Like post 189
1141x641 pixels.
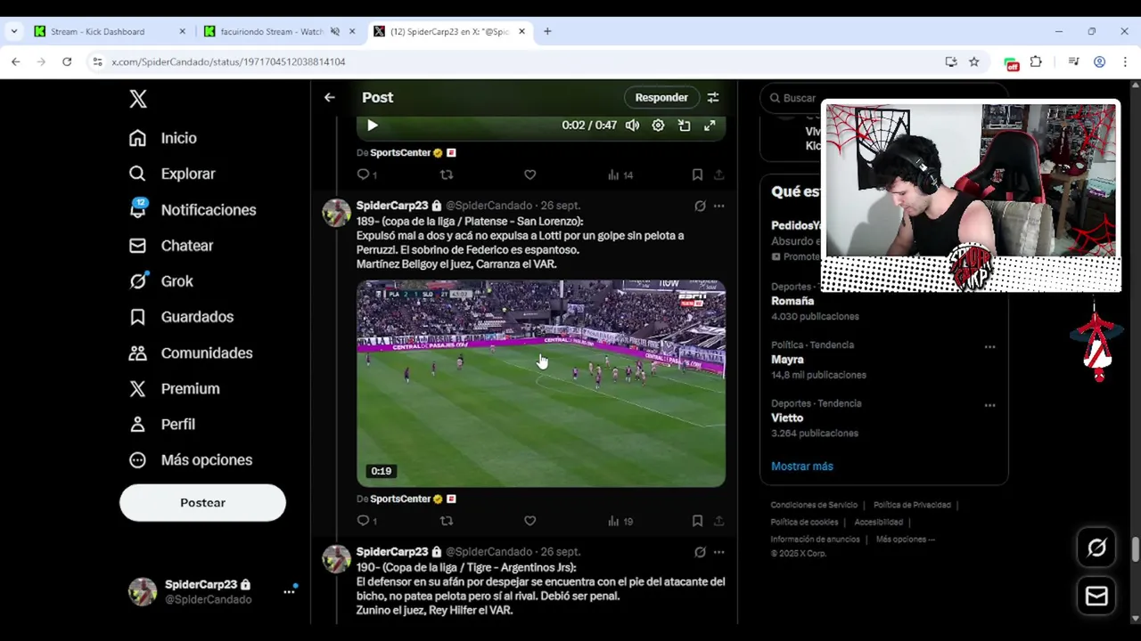click(x=529, y=521)
